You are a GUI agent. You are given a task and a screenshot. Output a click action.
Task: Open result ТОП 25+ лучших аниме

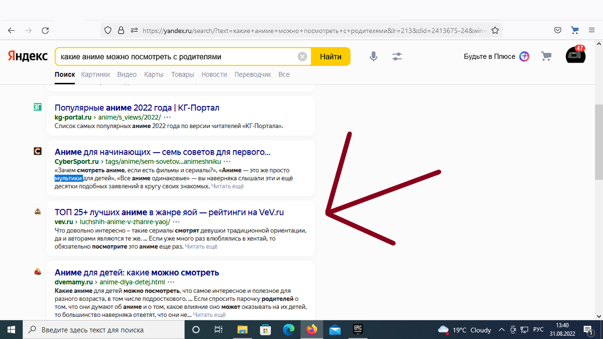169,212
